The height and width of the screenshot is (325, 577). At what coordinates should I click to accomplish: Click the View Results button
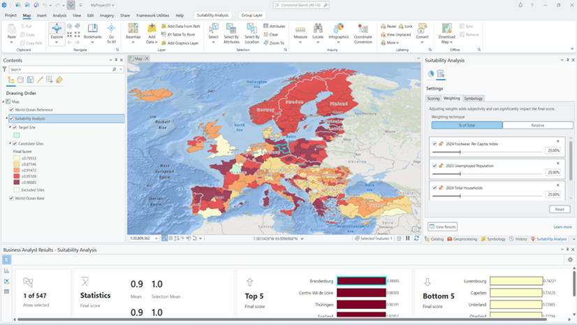443,226
